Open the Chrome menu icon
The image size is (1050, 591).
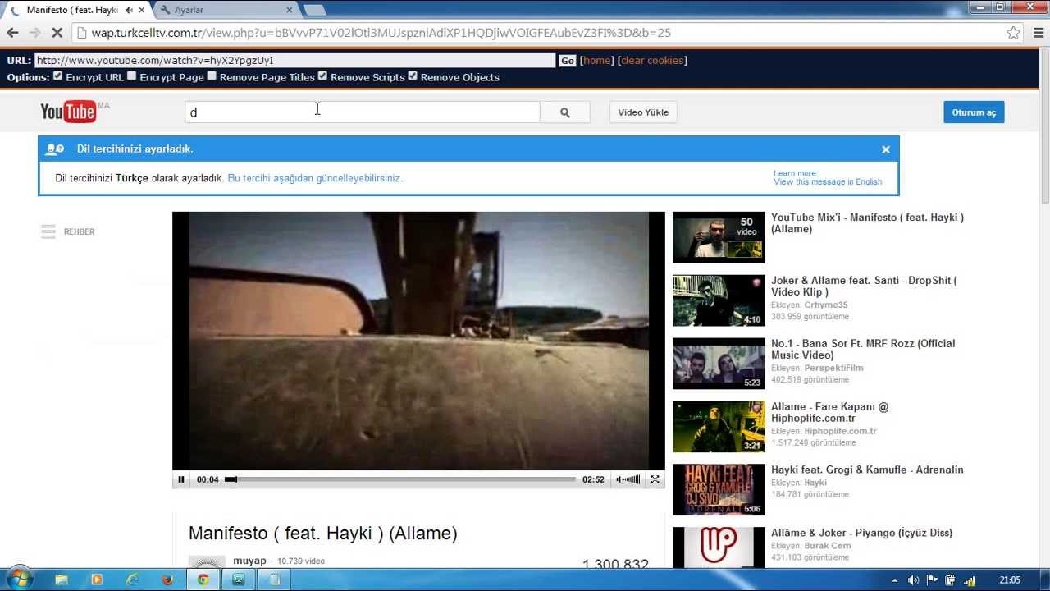point(1038,33)
